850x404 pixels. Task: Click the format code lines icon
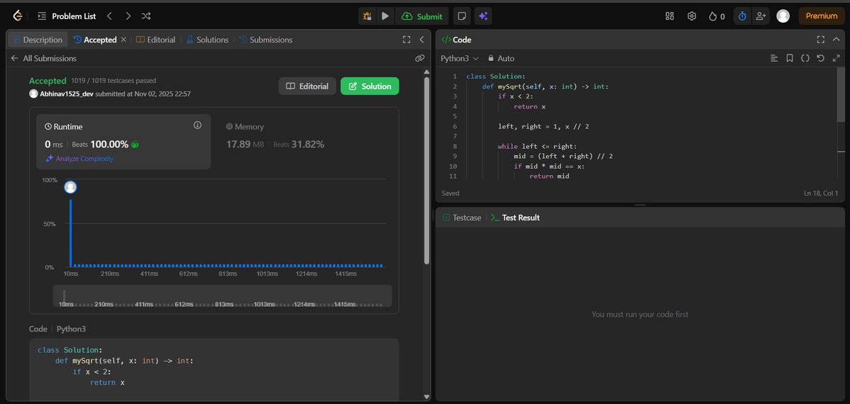tap(774, 58)
